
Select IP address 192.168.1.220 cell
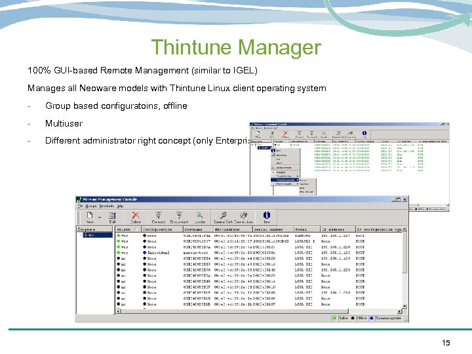(336, 247)
